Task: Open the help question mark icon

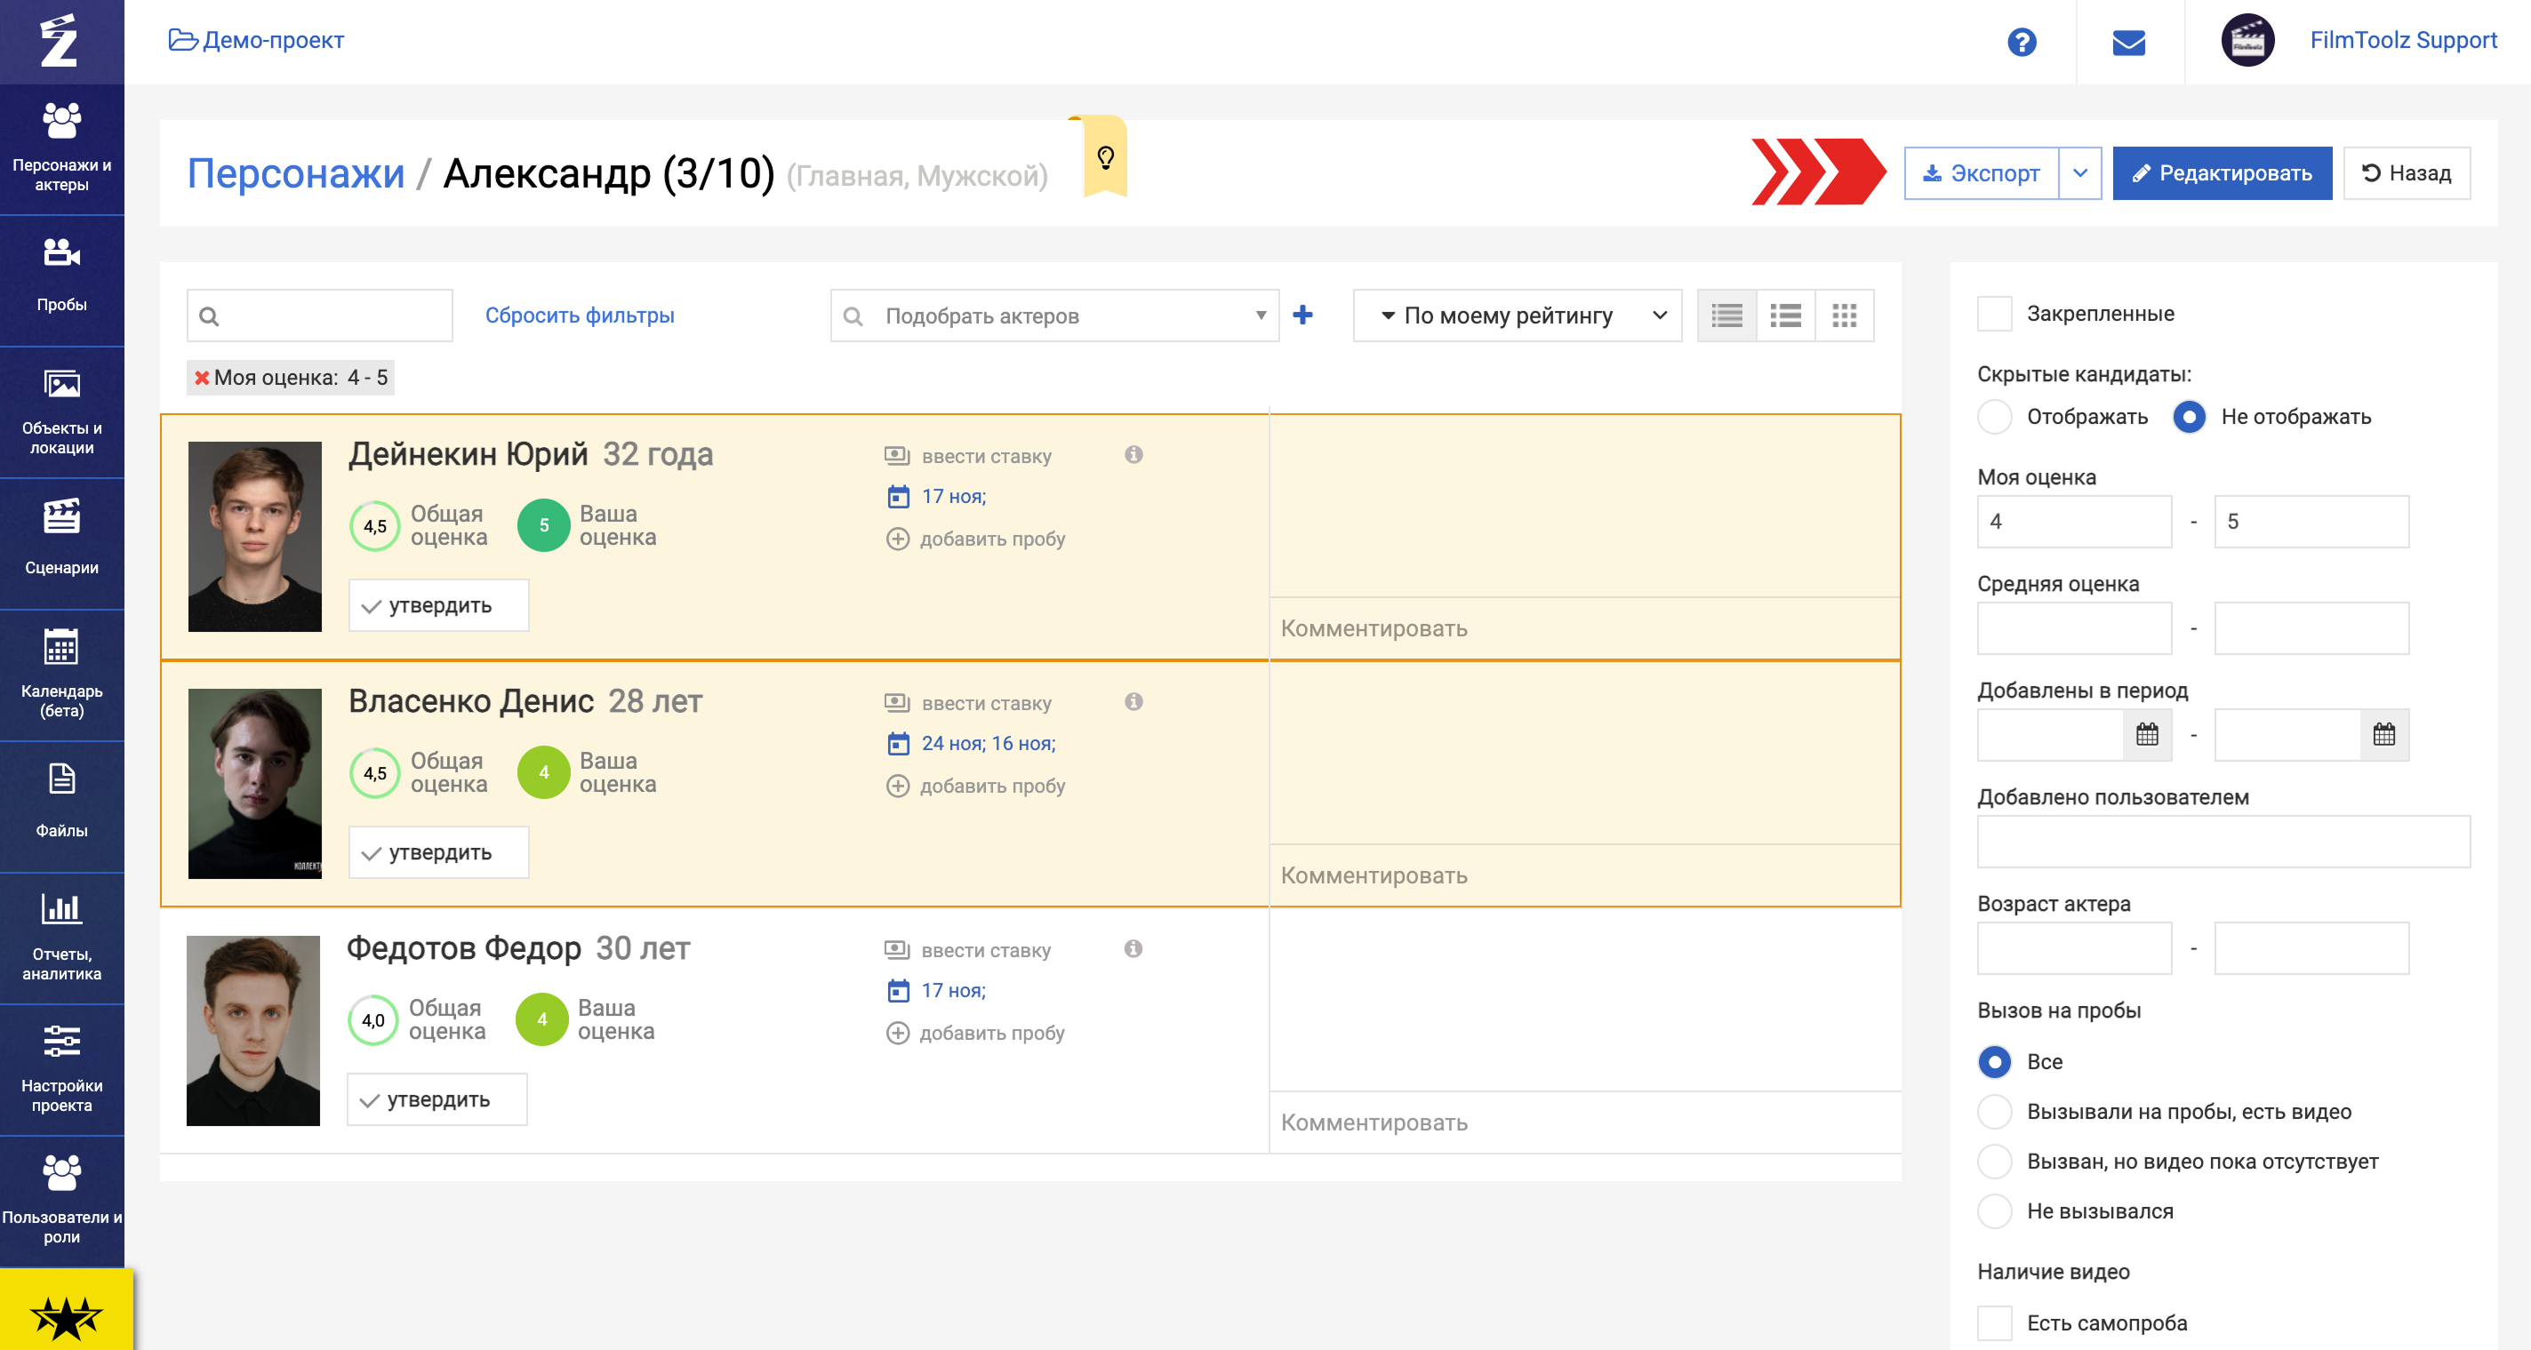Action: coord(2021,43)
